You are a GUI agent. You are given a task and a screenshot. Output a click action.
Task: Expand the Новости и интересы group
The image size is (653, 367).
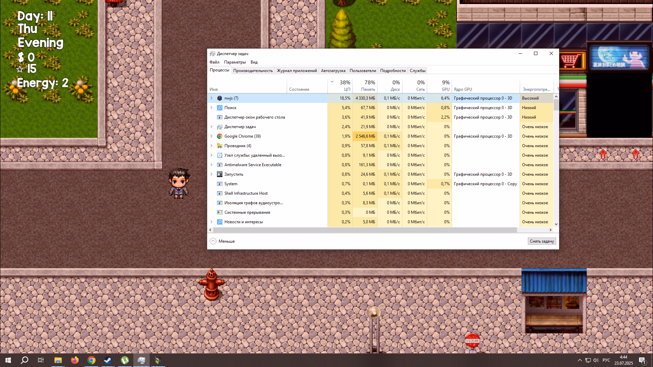coord(211,222)
